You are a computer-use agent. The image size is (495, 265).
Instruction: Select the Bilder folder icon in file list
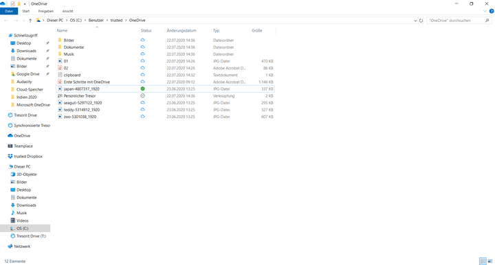[x=60, y=40]
